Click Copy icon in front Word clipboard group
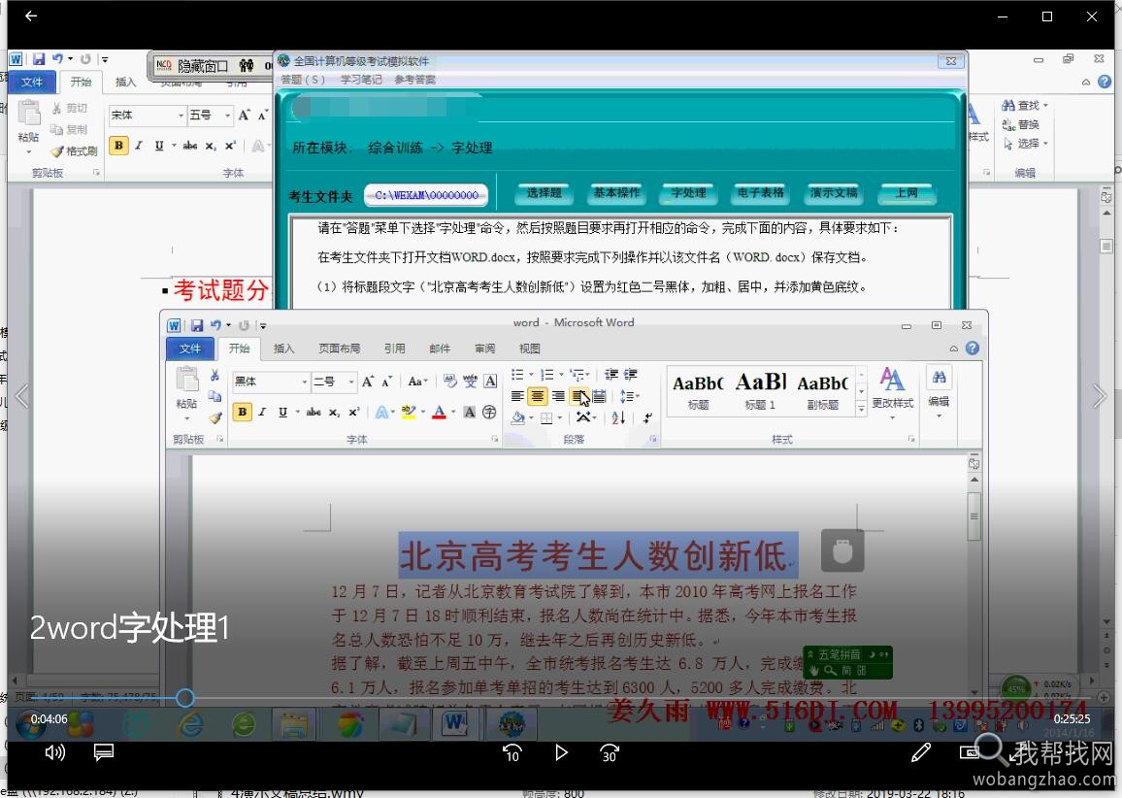This screenshot has height=798, width=1122. pyautogui.click(x=214, y=396)
